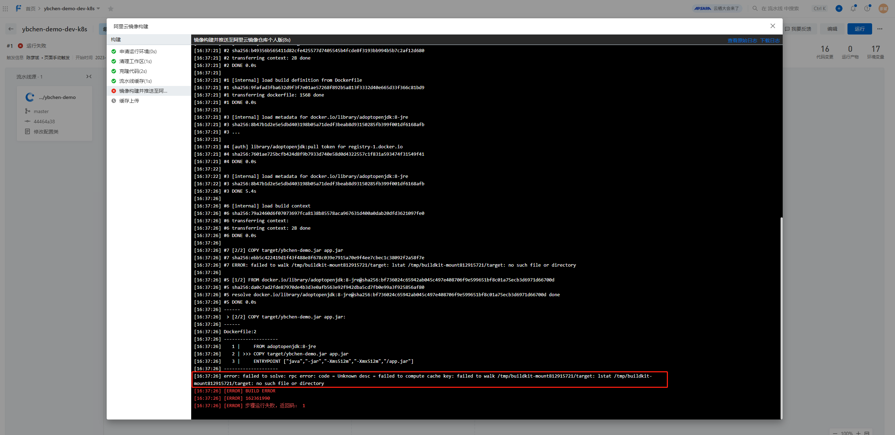Select the failed 镜像构建并推送至阿 step
This screenshot has height=435, width=895.
[x=149, y=91]
